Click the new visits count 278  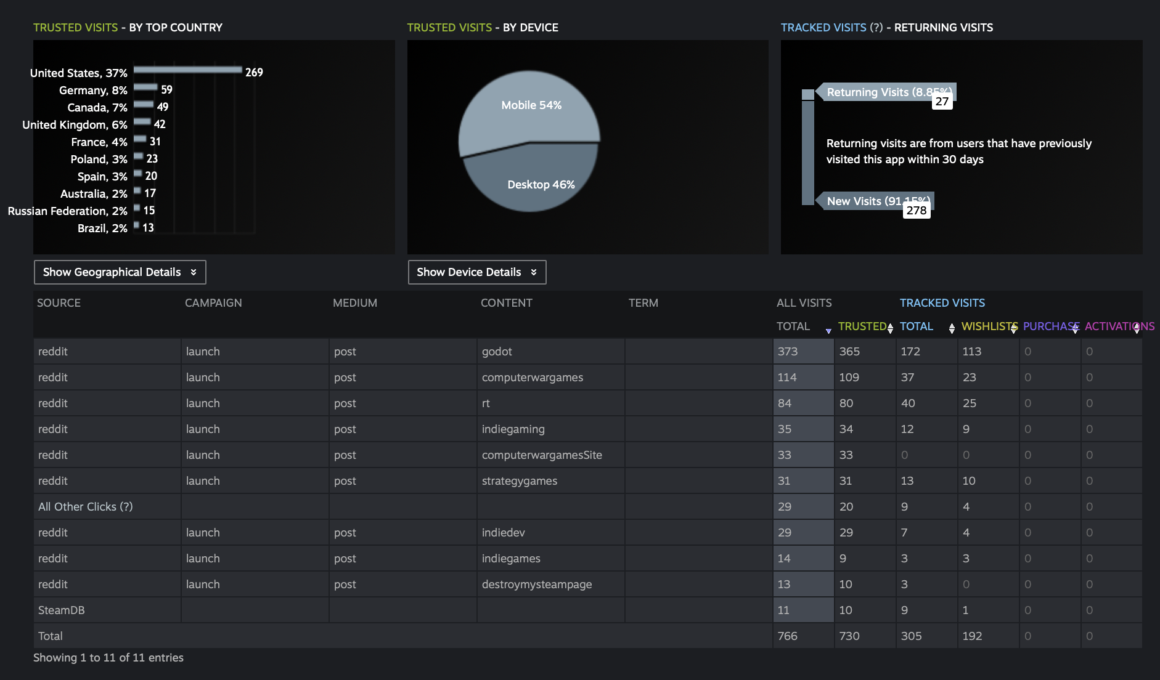[x=917, y=211]
